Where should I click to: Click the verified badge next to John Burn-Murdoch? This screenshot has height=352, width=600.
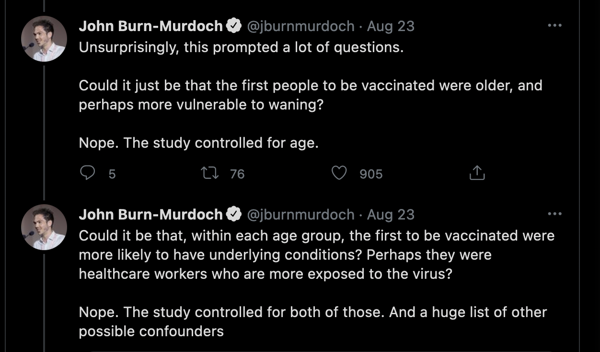point(234,26)
